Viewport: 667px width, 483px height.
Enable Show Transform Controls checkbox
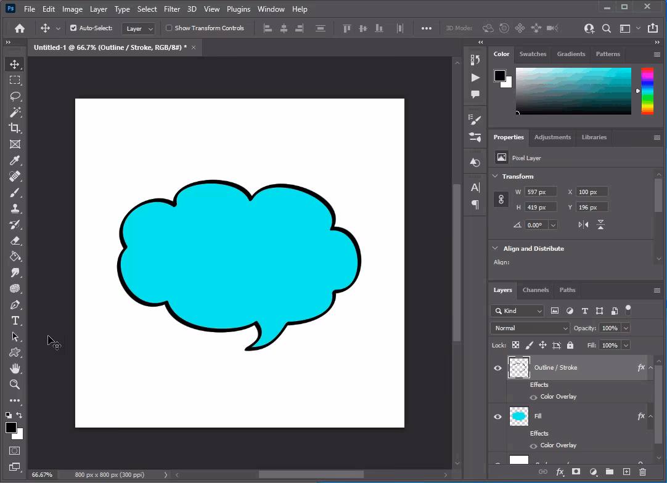point(169,28)
